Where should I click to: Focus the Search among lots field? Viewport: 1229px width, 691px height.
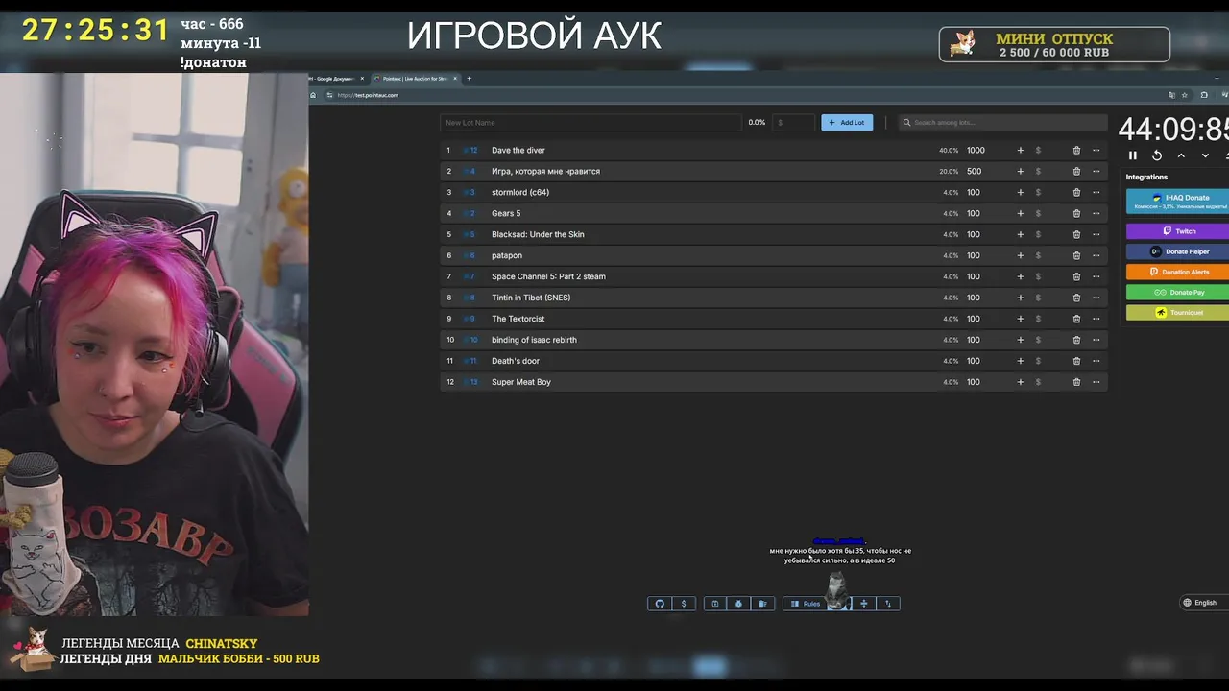click(x=1001, y=123)
